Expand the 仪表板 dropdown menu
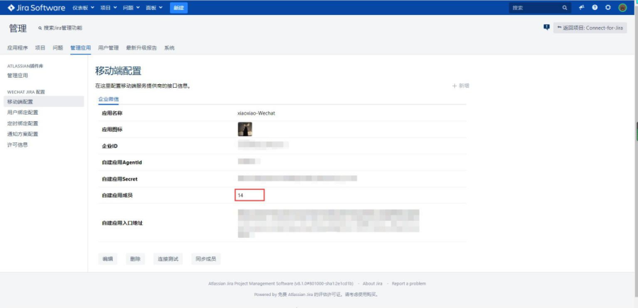The width and height of the screenshot is (638, 308). point(85,7)
